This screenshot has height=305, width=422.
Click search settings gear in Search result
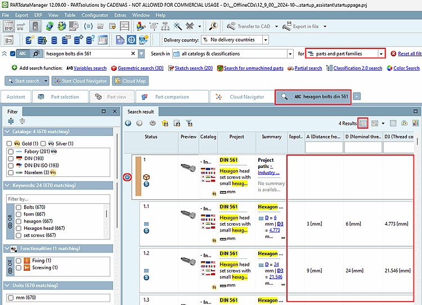click(152, 124)
